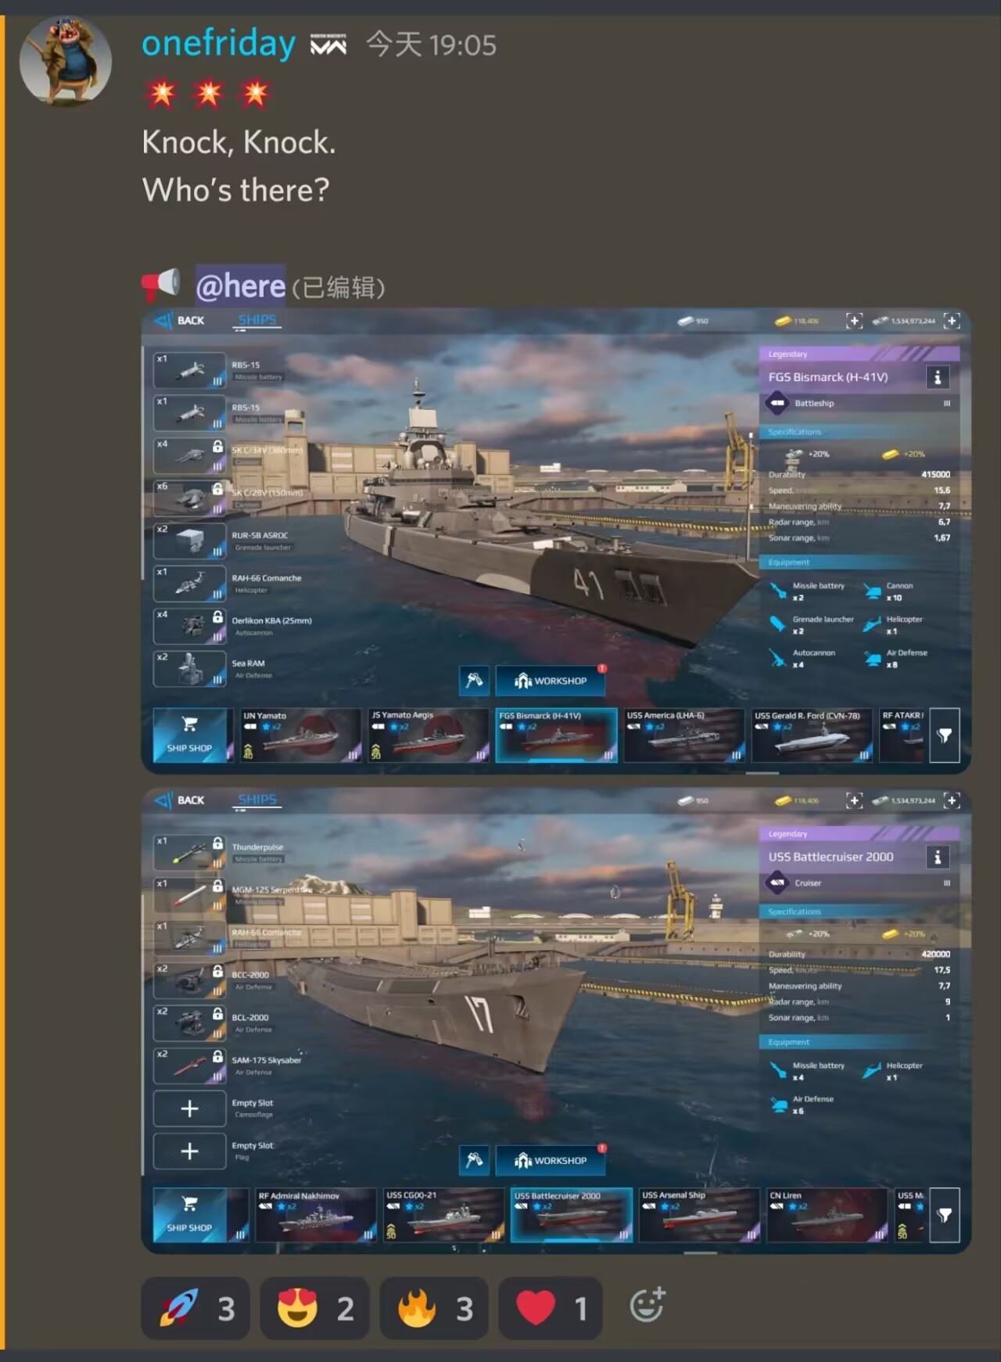Toggle the fire reaction
The width and height of the screenshot is (1001, 1362).
(x=434, y=1308)
